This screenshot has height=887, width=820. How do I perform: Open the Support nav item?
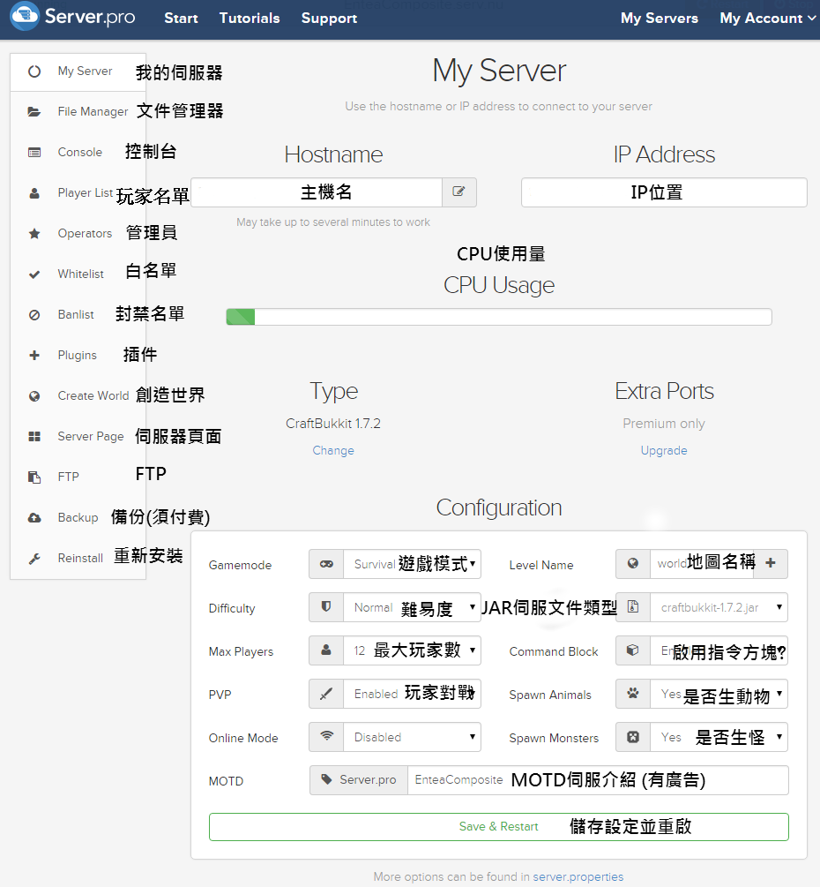pos(329,19)
